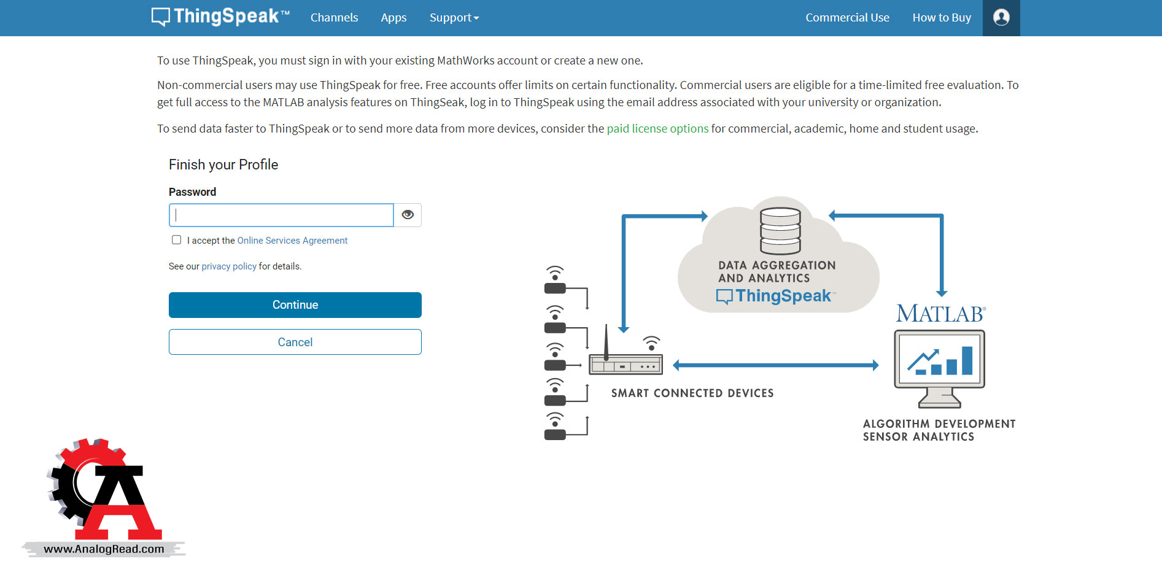
Task: Click the ThingSpeak logo in header
Action: (x=220, y=17)
